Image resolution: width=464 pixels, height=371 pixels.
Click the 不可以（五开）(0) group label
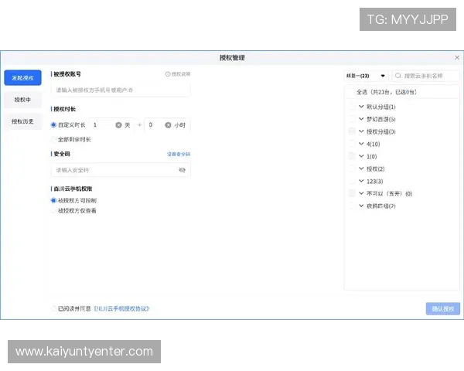390,194
